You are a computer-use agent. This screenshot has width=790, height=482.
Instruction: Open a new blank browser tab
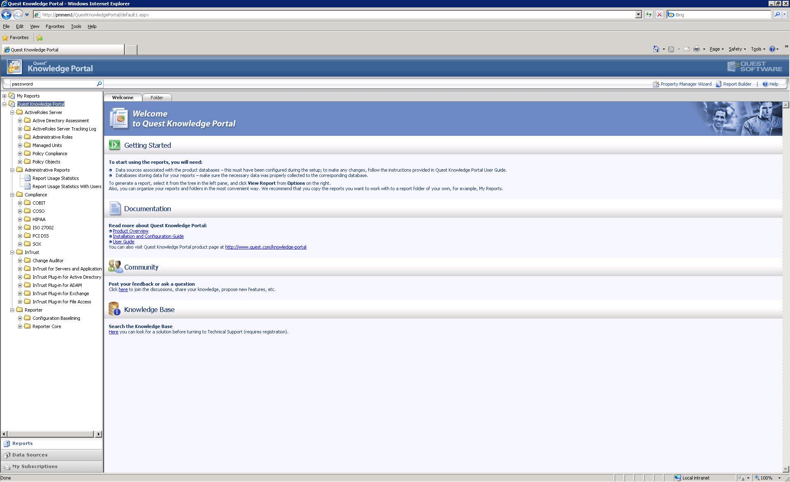[x=131, y=50]
